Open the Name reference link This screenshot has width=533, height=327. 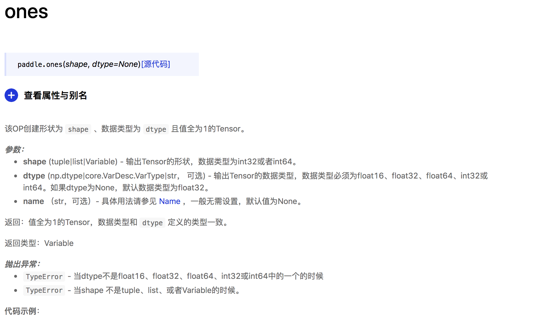coord(170,201)
